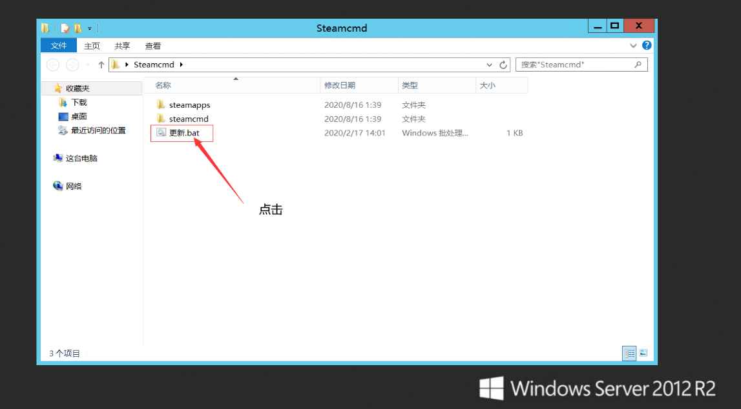Viewport: 741px width, 409px height.
Task: Open 下载 in the navigation pane
Action: point(79,103)
